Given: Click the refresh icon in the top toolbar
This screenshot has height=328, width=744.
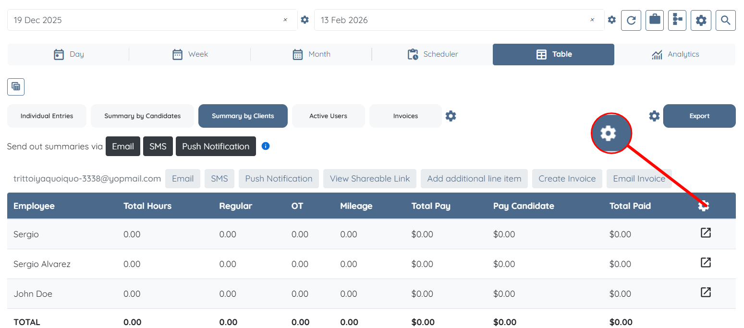Looking at the screenshot, I should 631,20.
